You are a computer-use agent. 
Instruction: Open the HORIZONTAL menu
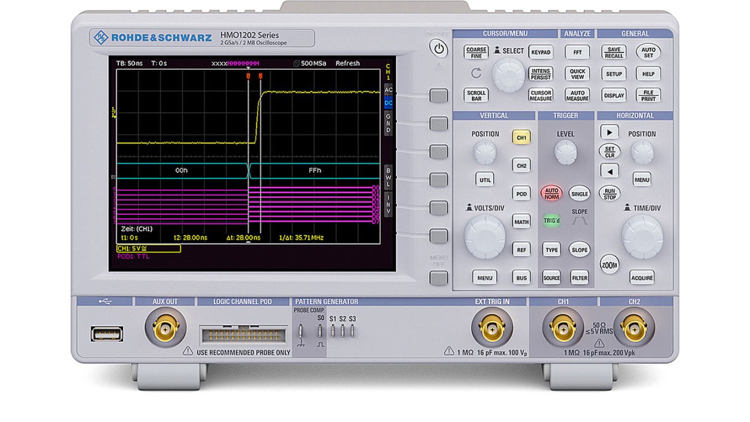tap(642, 180)
